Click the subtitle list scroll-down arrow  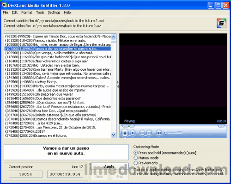click(114, 135)
